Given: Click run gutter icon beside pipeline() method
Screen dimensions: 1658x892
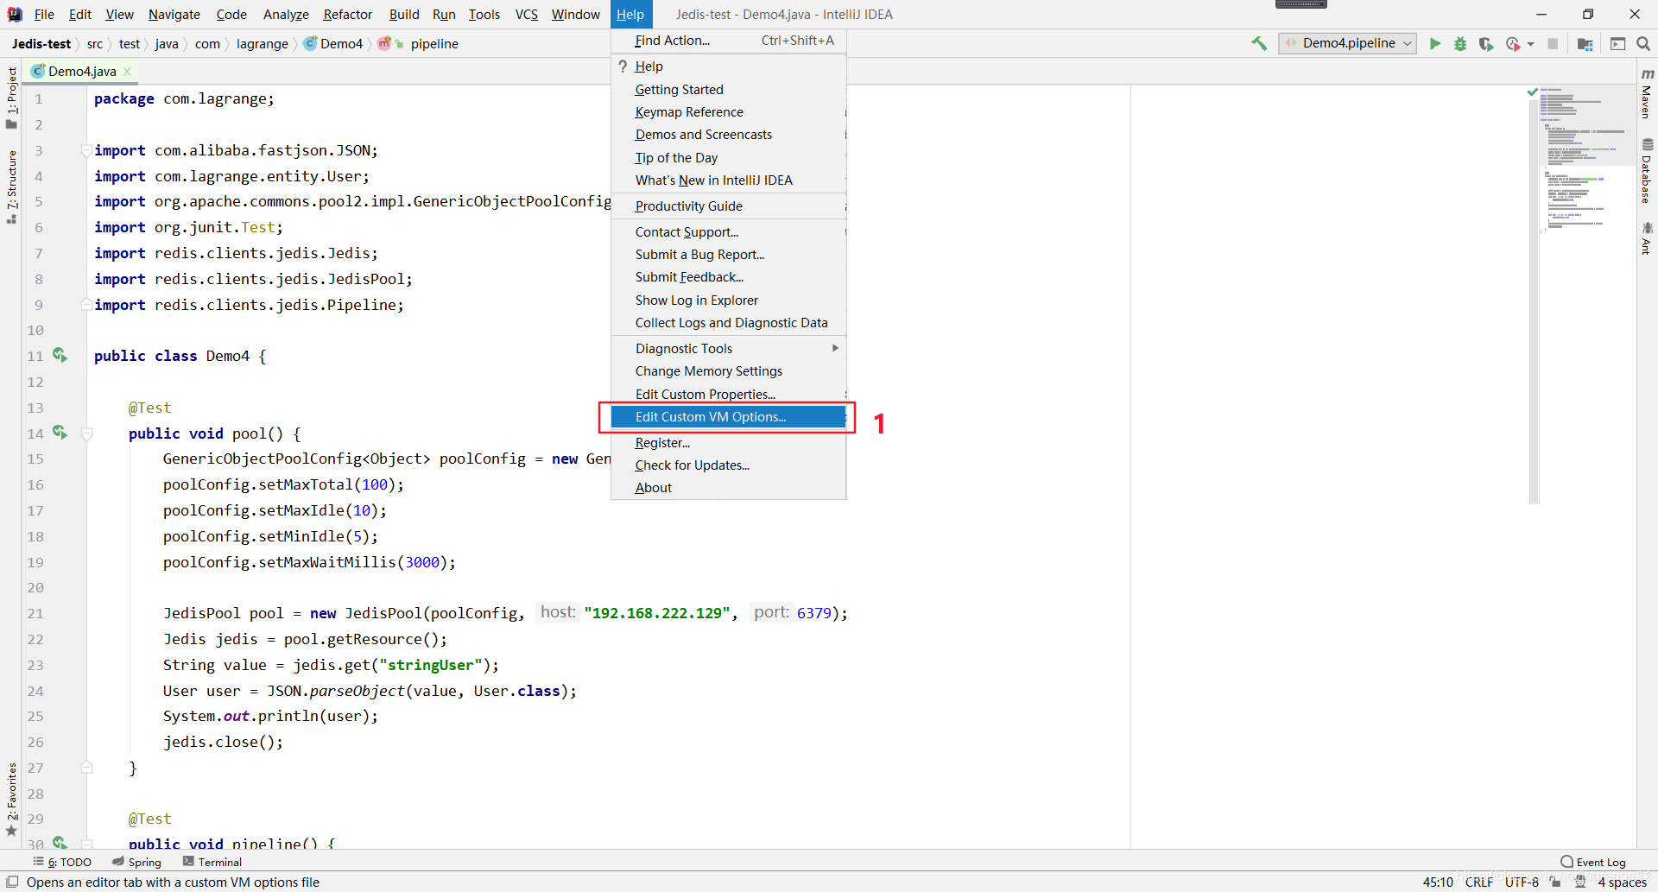Looking at the screenshot, I should pyautogui.click(x=60, y=842).
